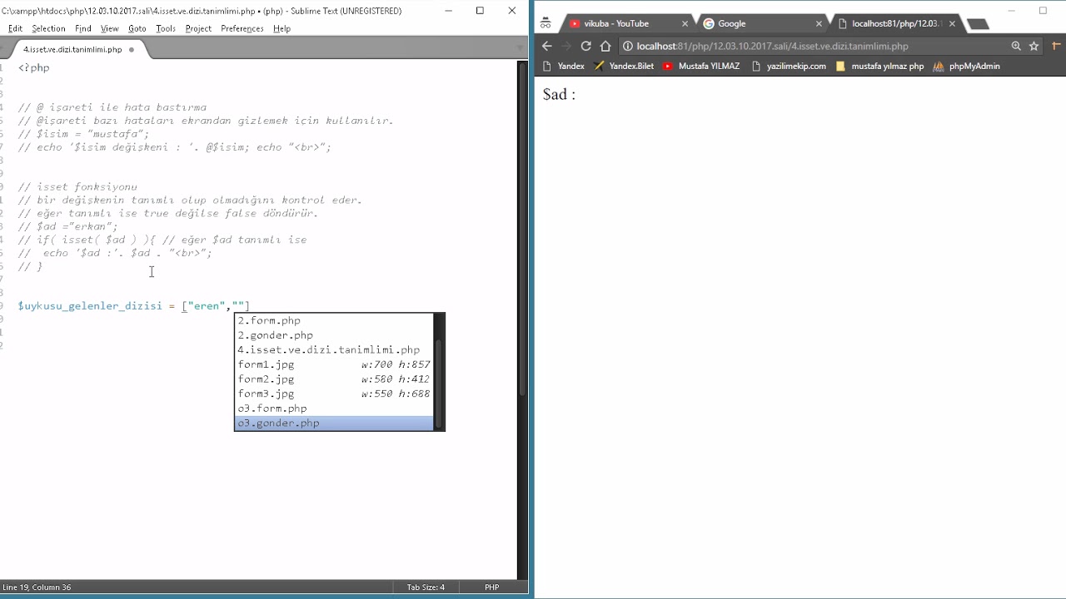This screenshot has width=1066, height=599.
Task: Click the <?php line in editor
Action: click(x=34, y=67)
